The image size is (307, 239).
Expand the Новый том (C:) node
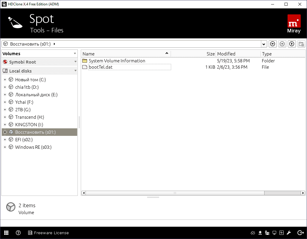click(5, 80)
